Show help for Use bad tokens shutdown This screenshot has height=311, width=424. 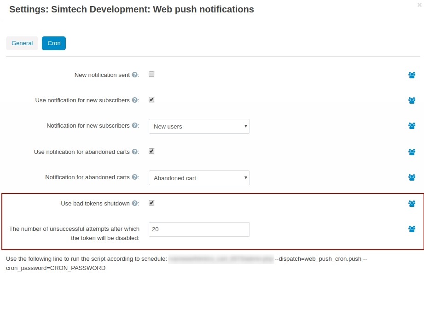(x=135, y=203)
